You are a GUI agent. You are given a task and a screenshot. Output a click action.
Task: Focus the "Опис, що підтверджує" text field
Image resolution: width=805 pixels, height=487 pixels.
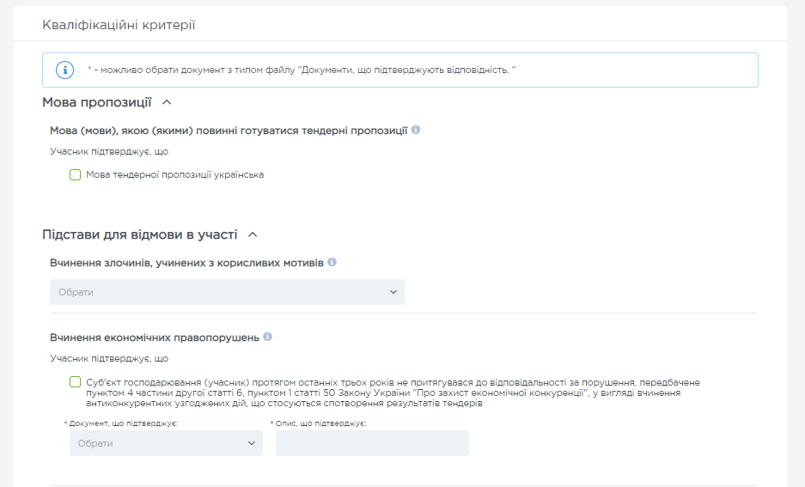coord(372,443)
